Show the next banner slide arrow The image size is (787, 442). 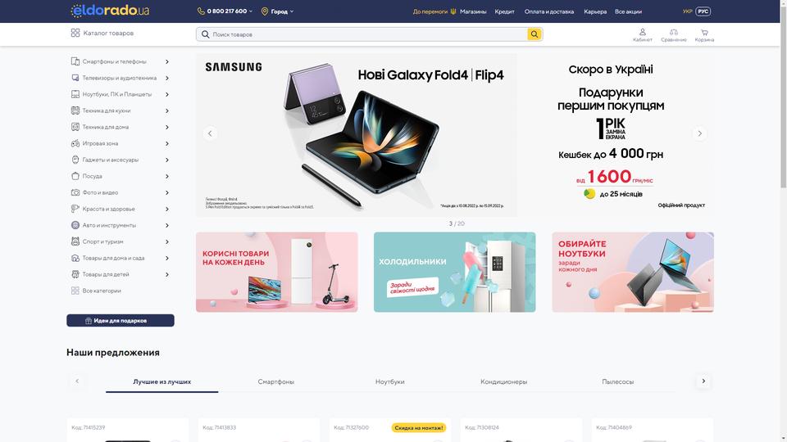click(x=699, y=133)
